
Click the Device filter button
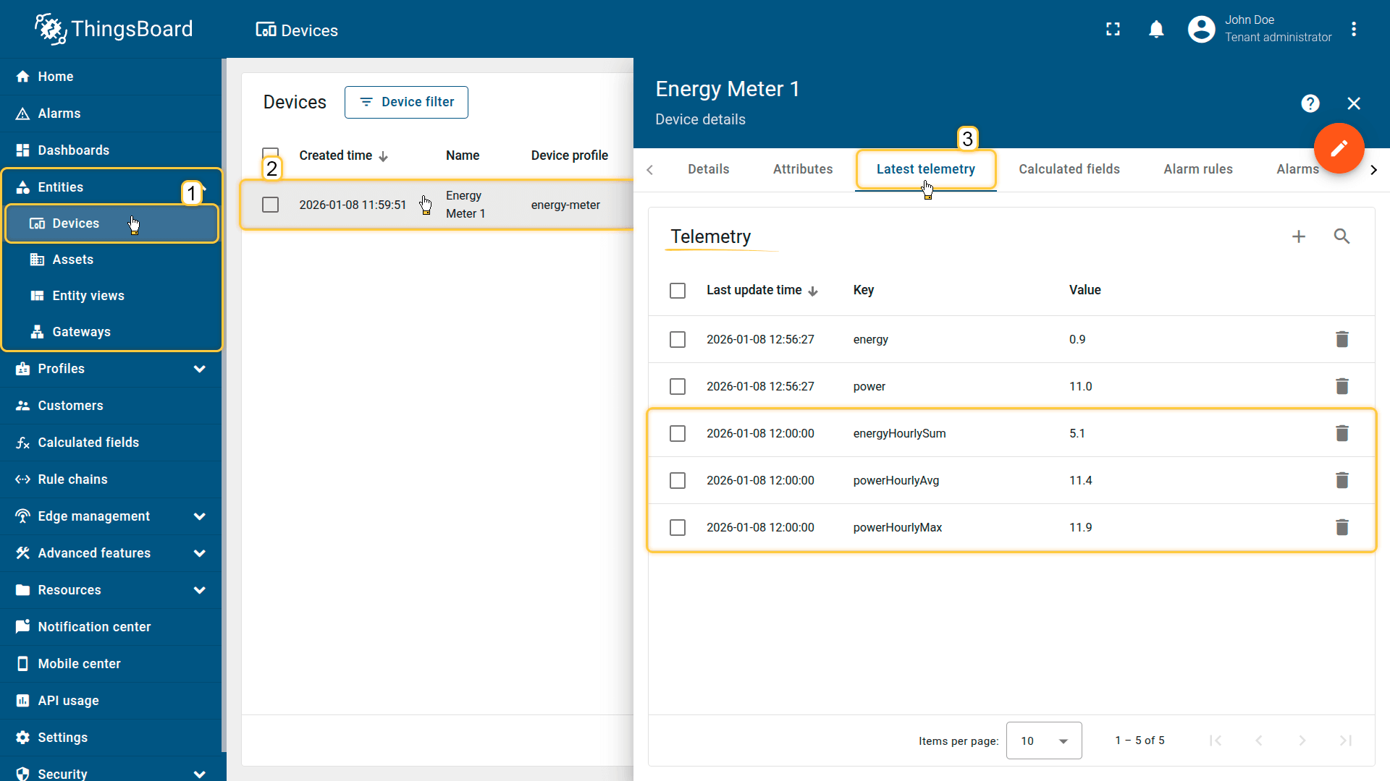pyautogui.click(x=406, y=102)
